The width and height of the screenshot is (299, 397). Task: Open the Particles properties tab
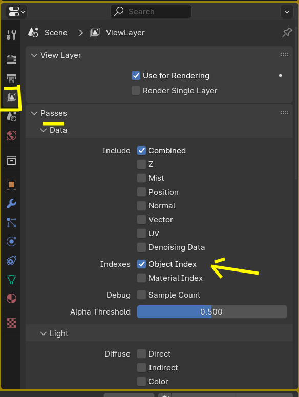pos(11,222)
